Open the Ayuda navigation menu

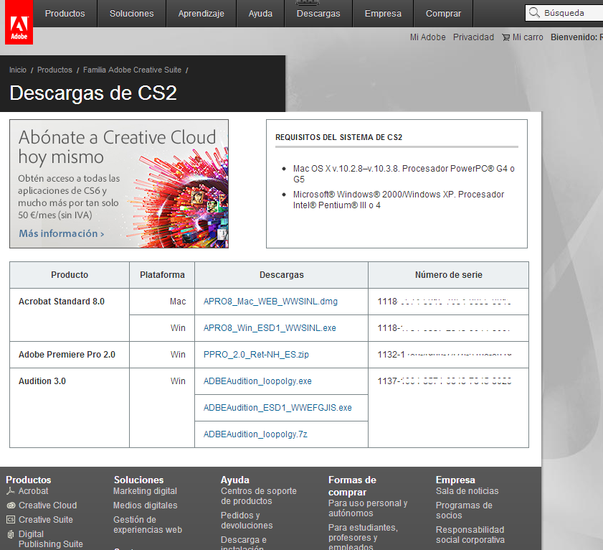[260, 14]
